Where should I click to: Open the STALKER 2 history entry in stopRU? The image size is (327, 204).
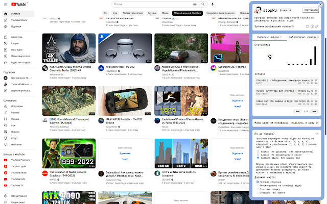click(287, 82)
